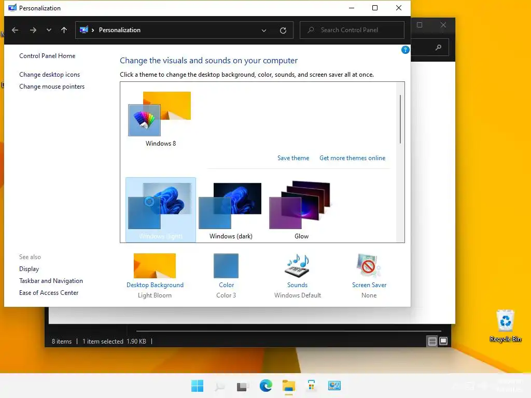Open Change mouse pointers
Image resolution: width=531 pixels, height=398 pixels.
[52, 87]
